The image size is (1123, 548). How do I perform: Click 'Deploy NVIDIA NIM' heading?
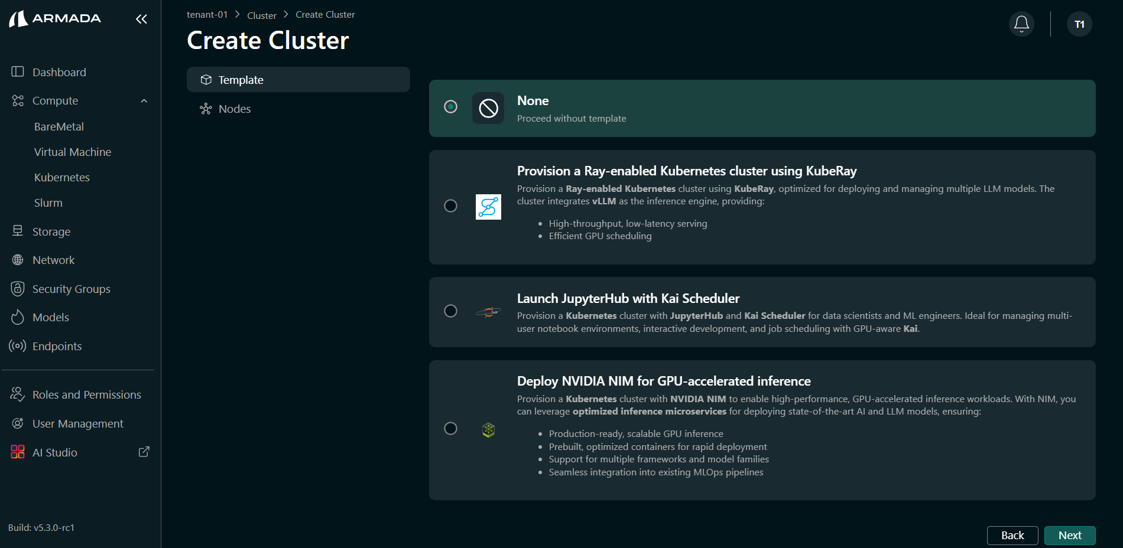tap(664, 381)
